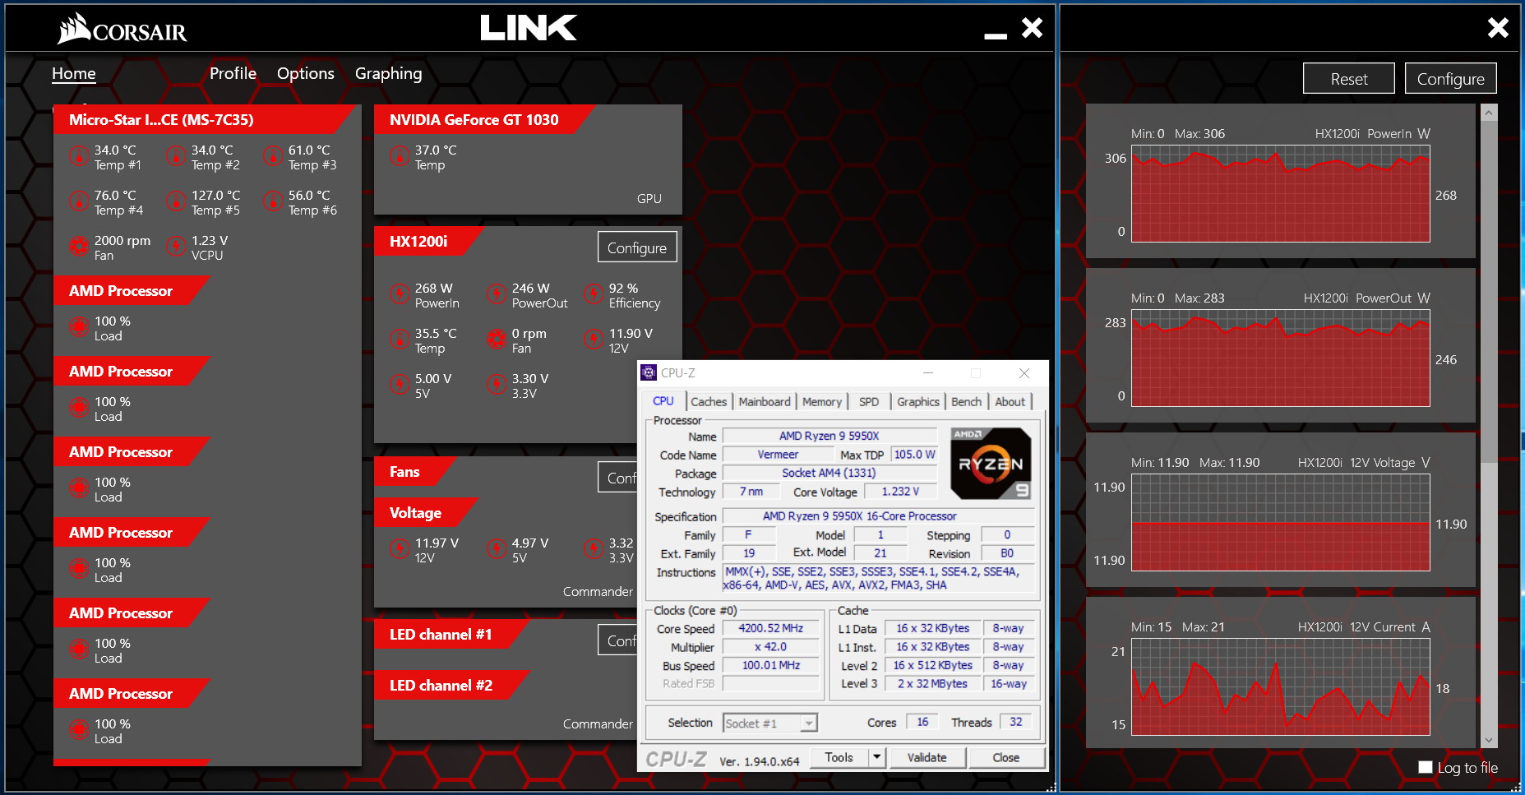Viewport: 1525px width, 795px height.
Task: Click the HX1200i 11.90 V 12V icon
Action: click(593, 339)
